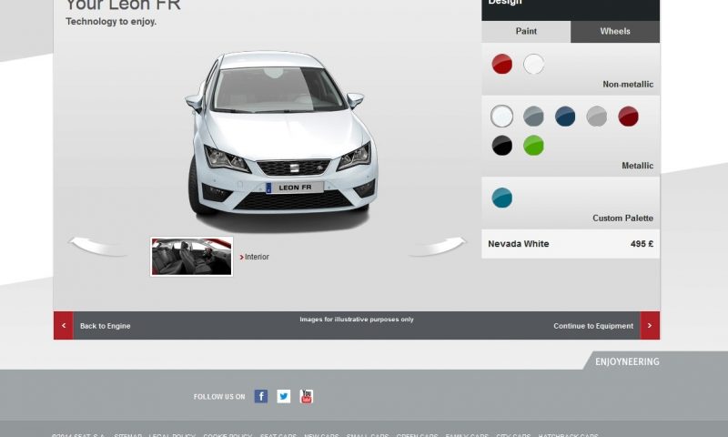The height and width of the screenshot is (437, 728).
Task: Click the 'Technology to enjoy.' tagline
Action: (111, 21)
